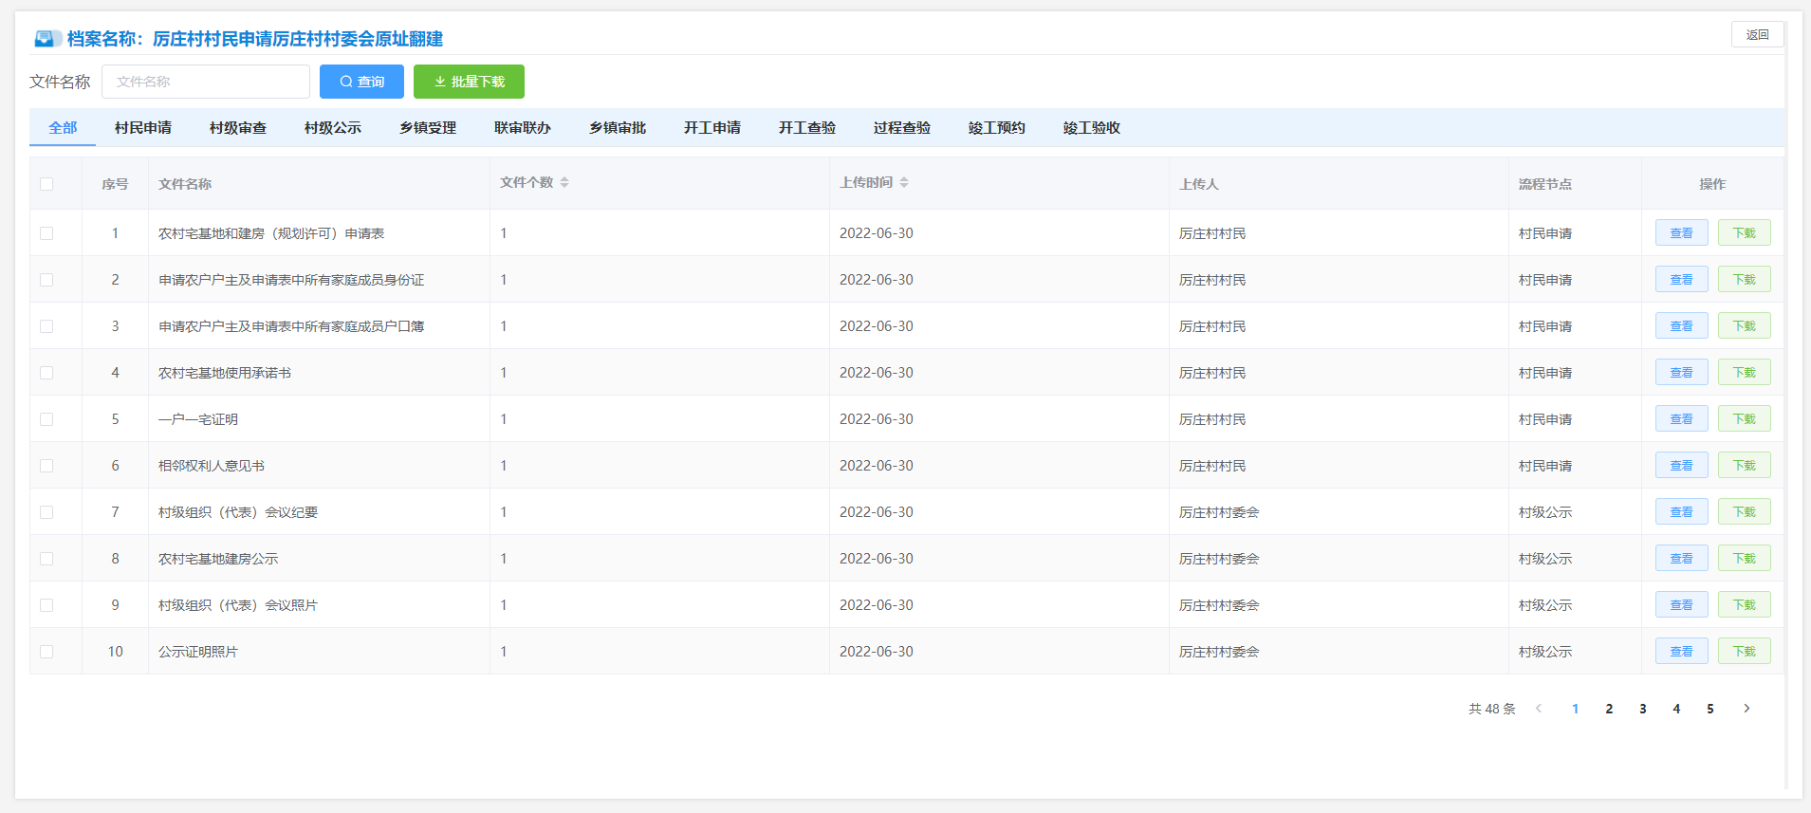Select checkbox for 农村宅基地使用承诺书 row

[x=46, y=373]
